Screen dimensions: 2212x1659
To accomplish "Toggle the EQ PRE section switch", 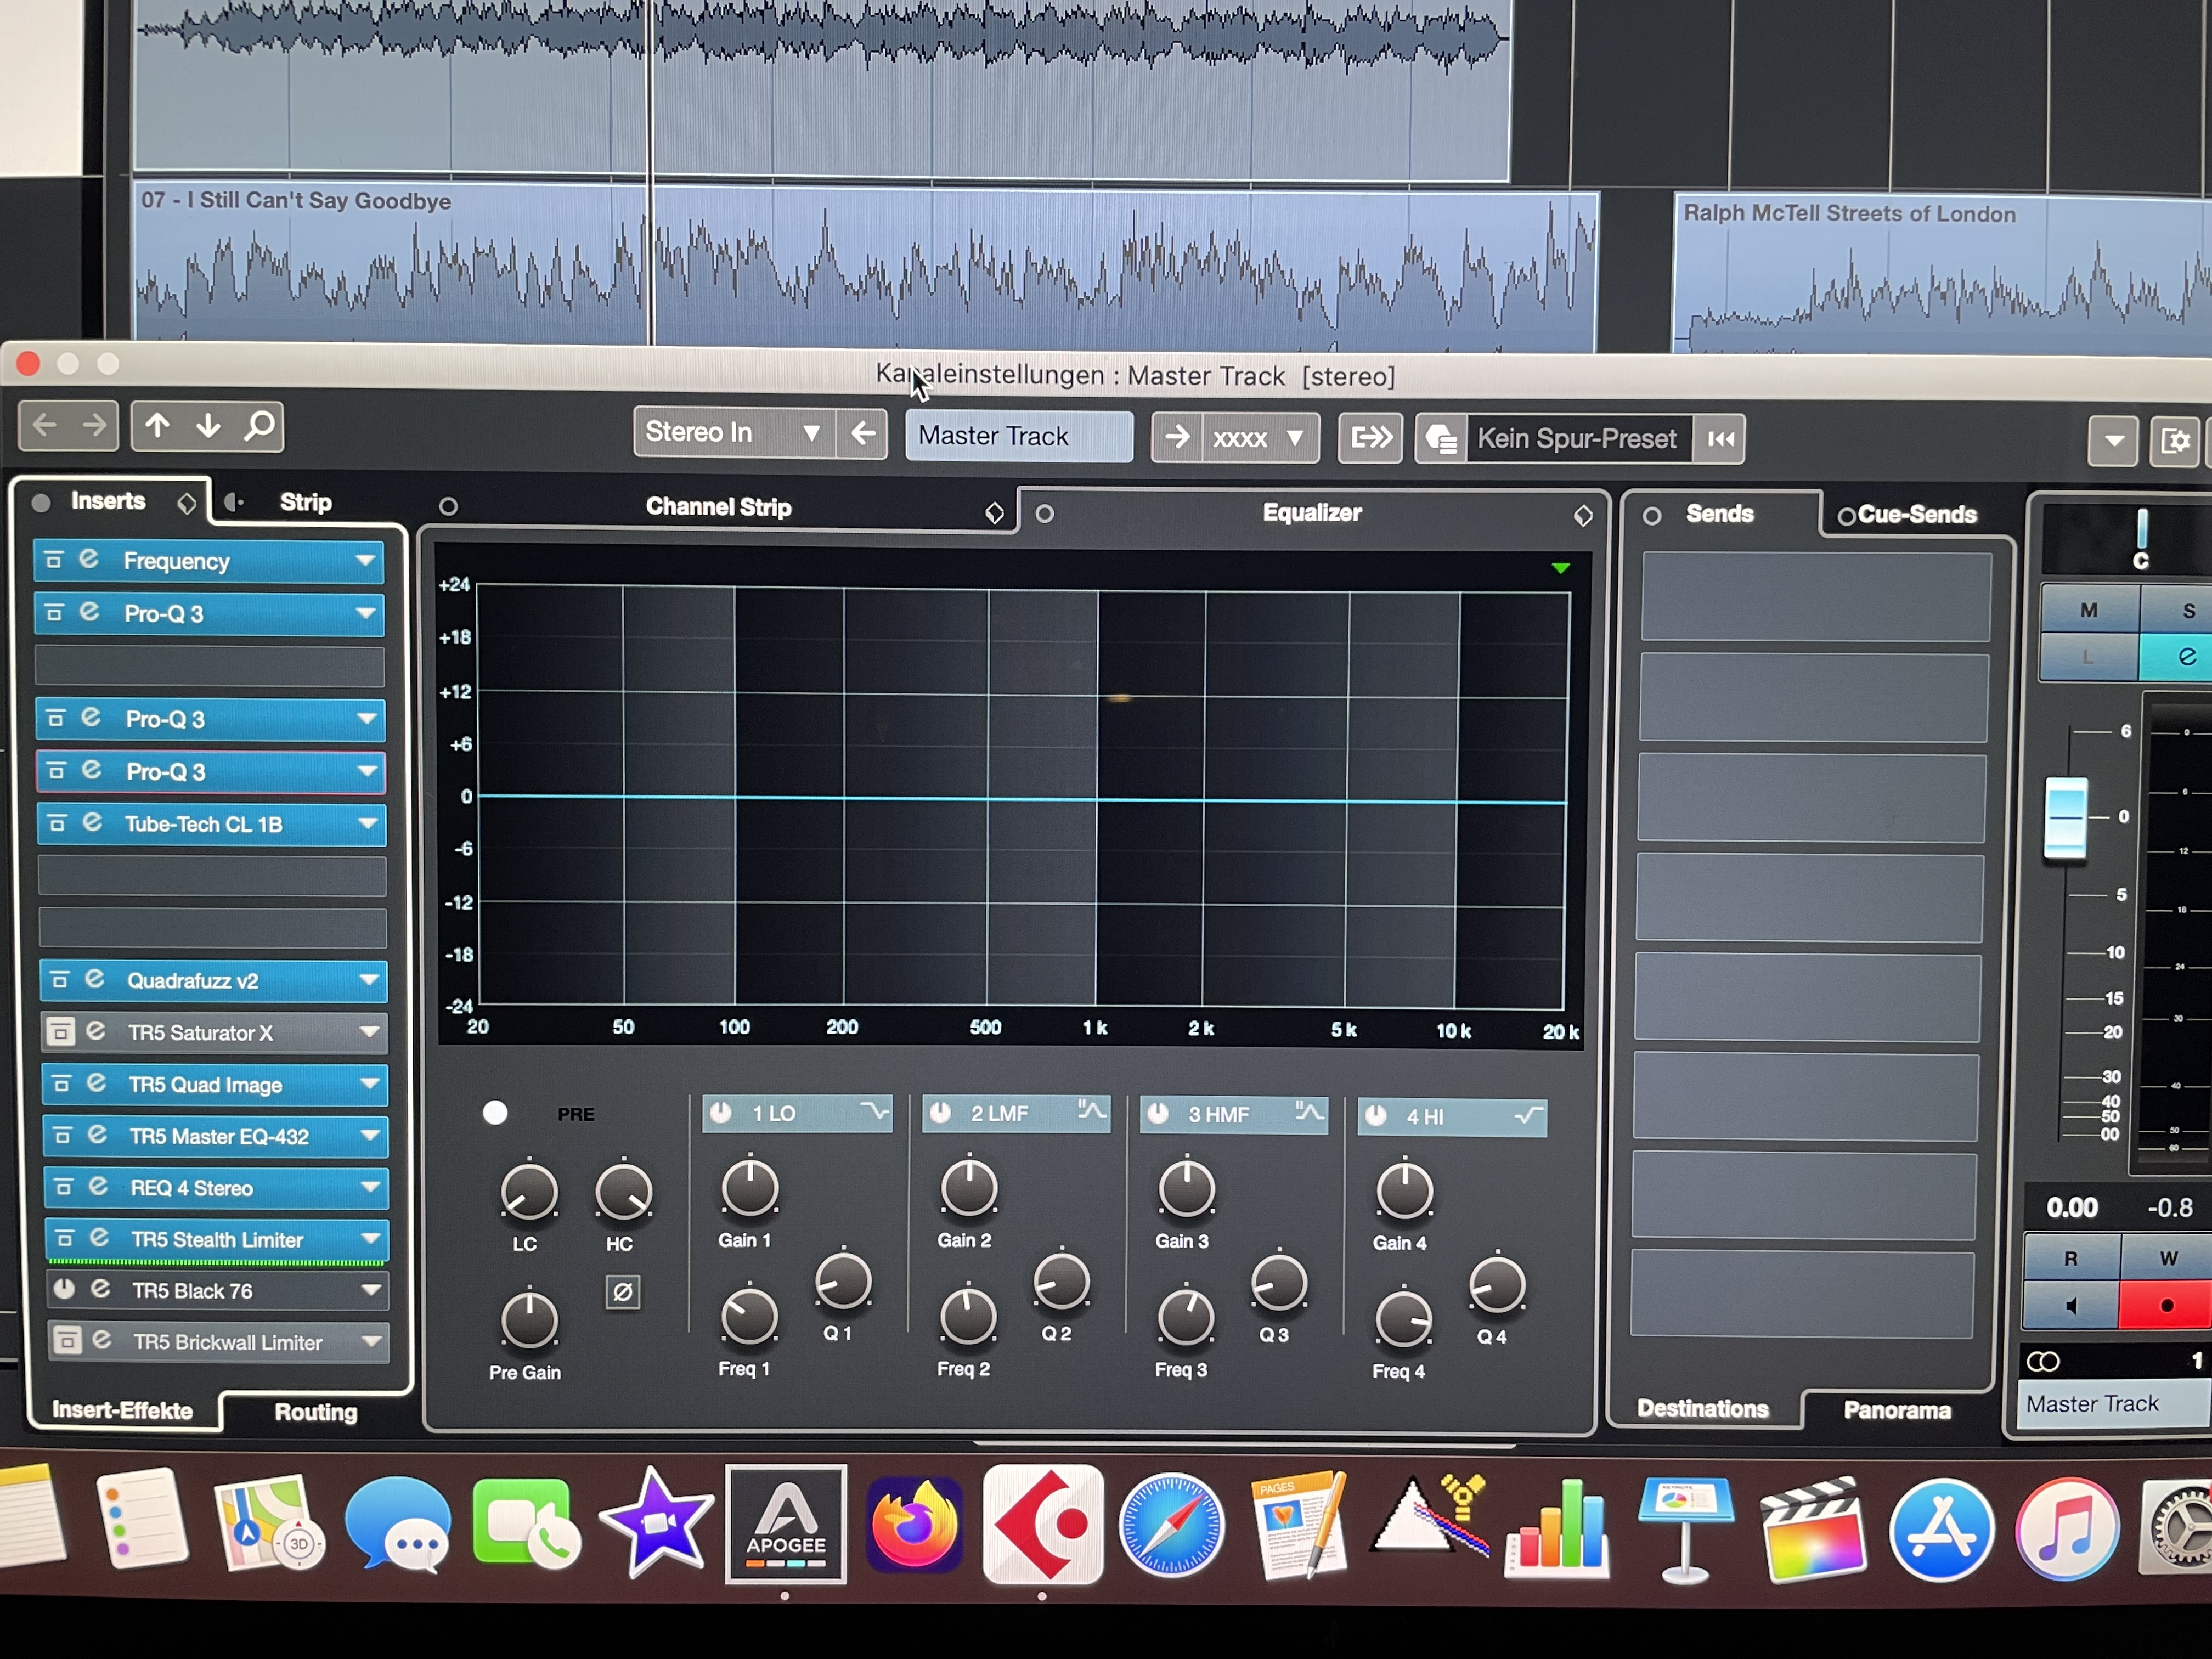I will tap(495, 1113).
